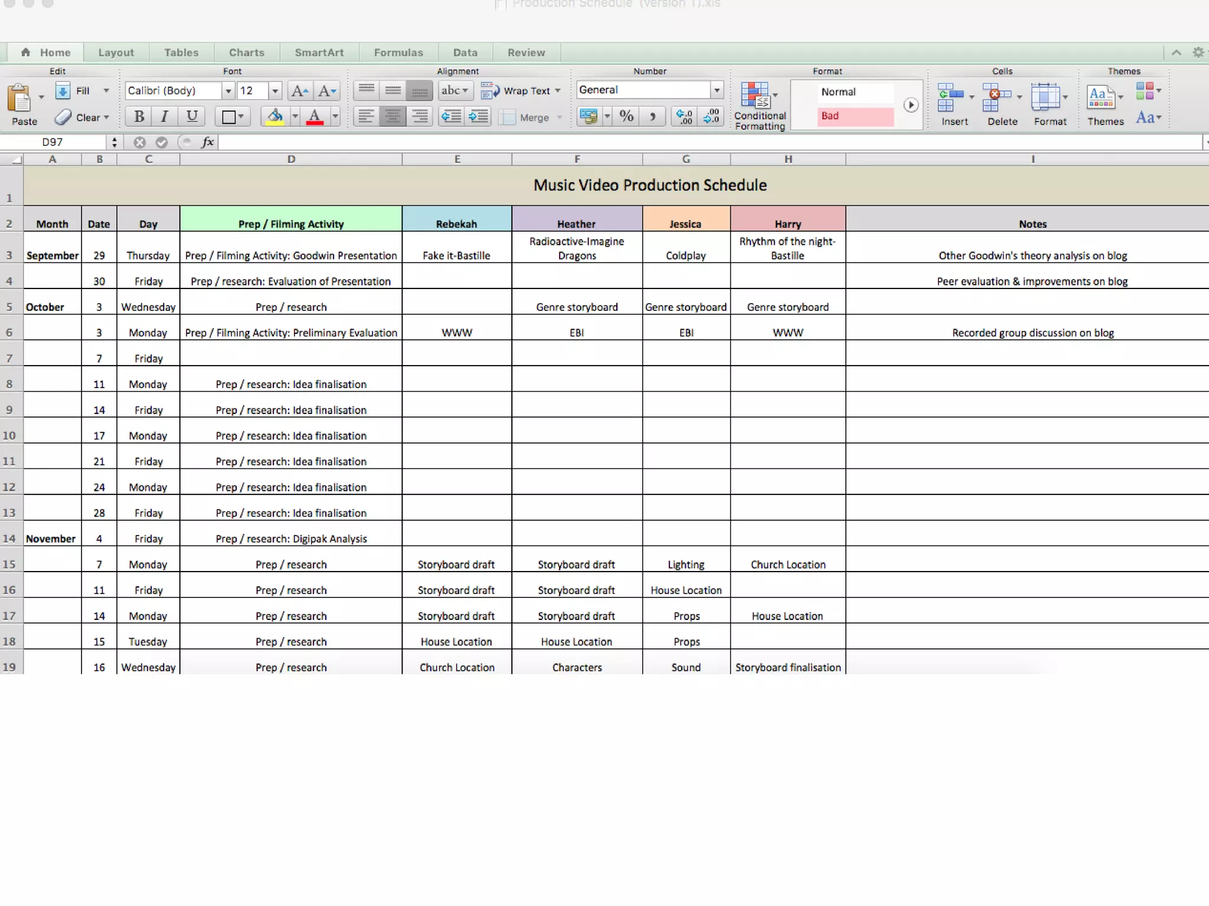
Task: Click the Wrap Text button
Action: pyautogui.click(x=519, y=91)
